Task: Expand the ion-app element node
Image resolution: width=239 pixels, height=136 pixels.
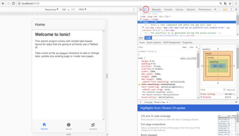Action: 143,28
